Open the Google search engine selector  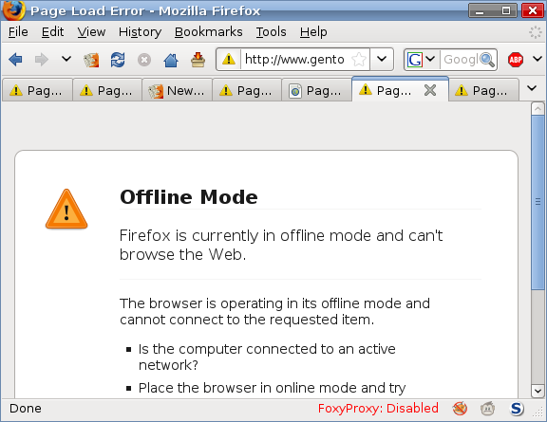pos(421,60)
